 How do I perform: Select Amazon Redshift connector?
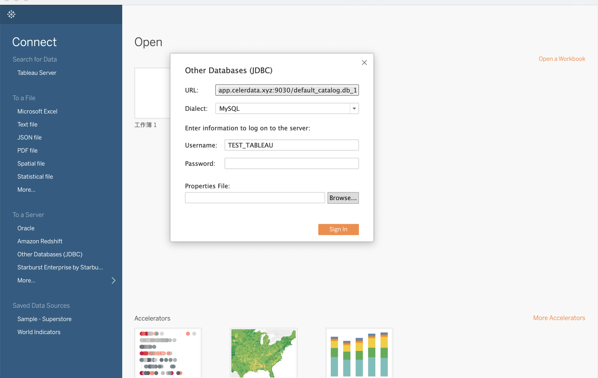[x=40, y=241]
